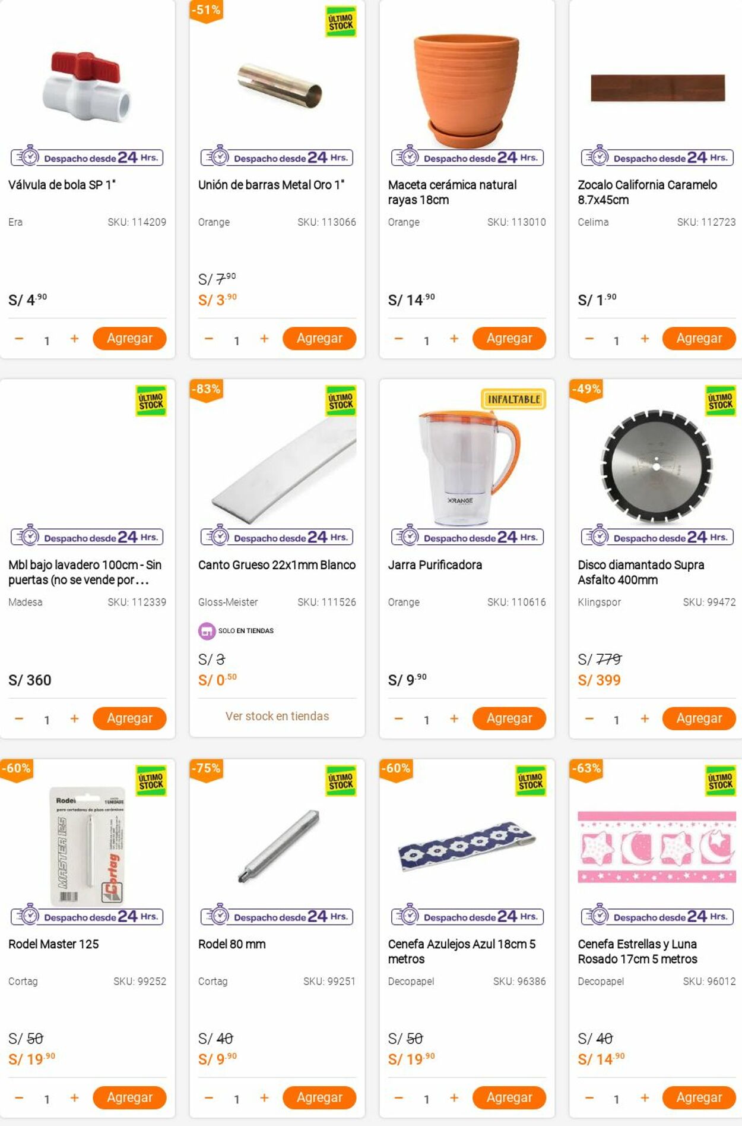Click the Solo en tiendas store icon
The height and width of the screenshot is (1126, 742).
(x=206, y=631)
